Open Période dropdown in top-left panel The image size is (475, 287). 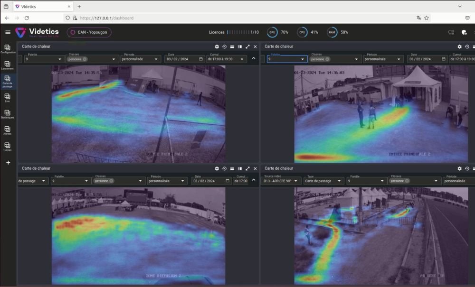pyautogui.click(x=140, y=59)
